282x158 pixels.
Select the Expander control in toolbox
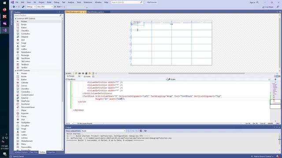tap(25, 113)
